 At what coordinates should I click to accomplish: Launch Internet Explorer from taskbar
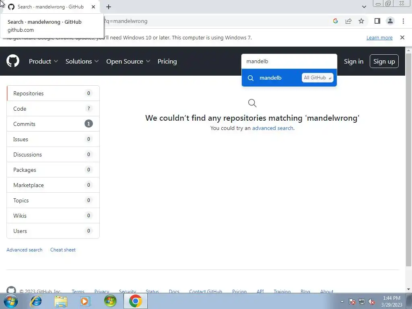(x=36, y=301)
